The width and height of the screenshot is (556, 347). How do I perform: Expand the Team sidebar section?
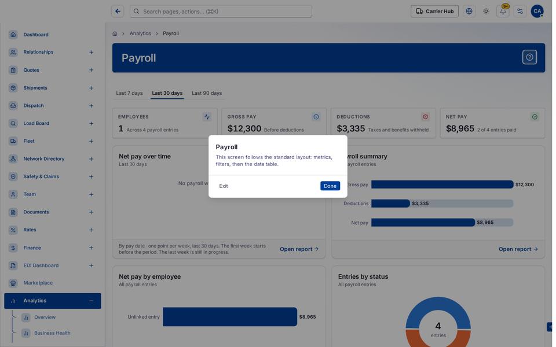click(x=91, y=194)
